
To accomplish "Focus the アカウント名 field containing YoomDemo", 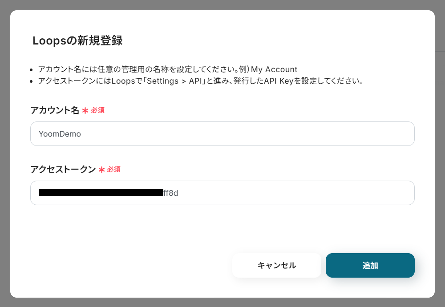I will [222, 134].
